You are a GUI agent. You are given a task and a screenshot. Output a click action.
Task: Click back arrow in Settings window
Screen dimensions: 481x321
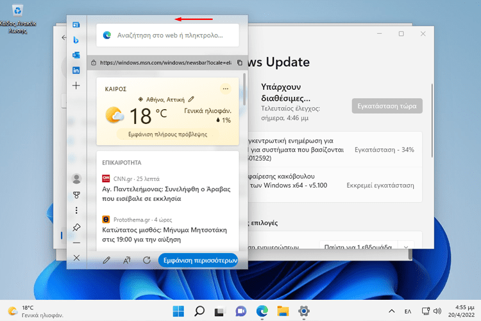pyautogui.click(x=63, y=37)
